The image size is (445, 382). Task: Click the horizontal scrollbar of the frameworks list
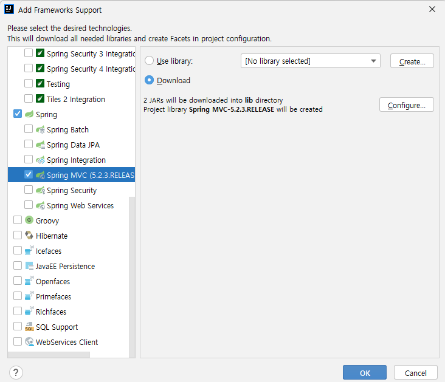[49, 355]
